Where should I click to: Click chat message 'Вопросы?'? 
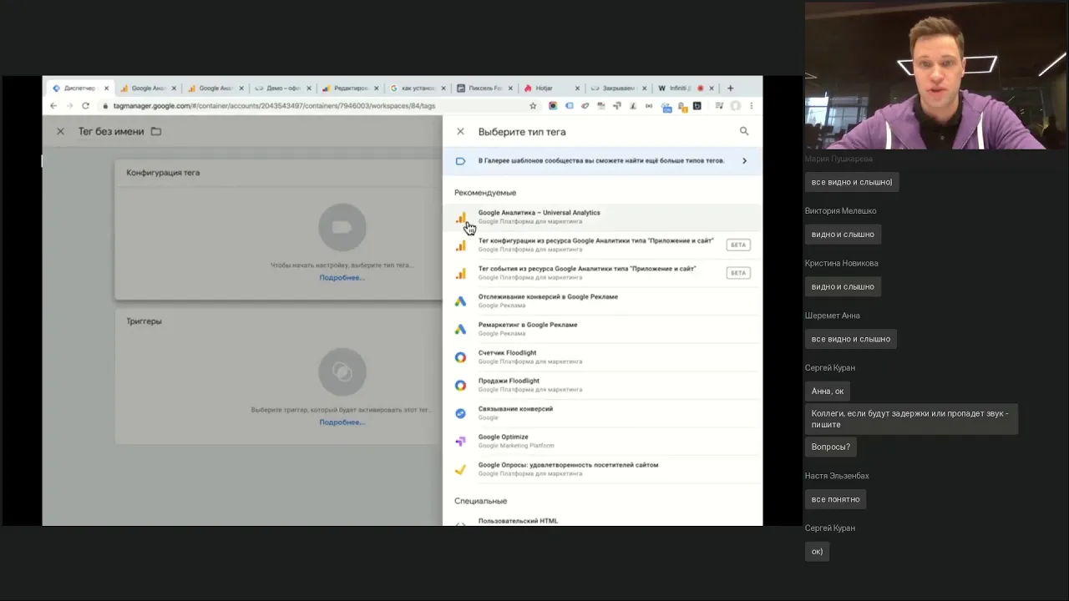(x=831, y=447)
